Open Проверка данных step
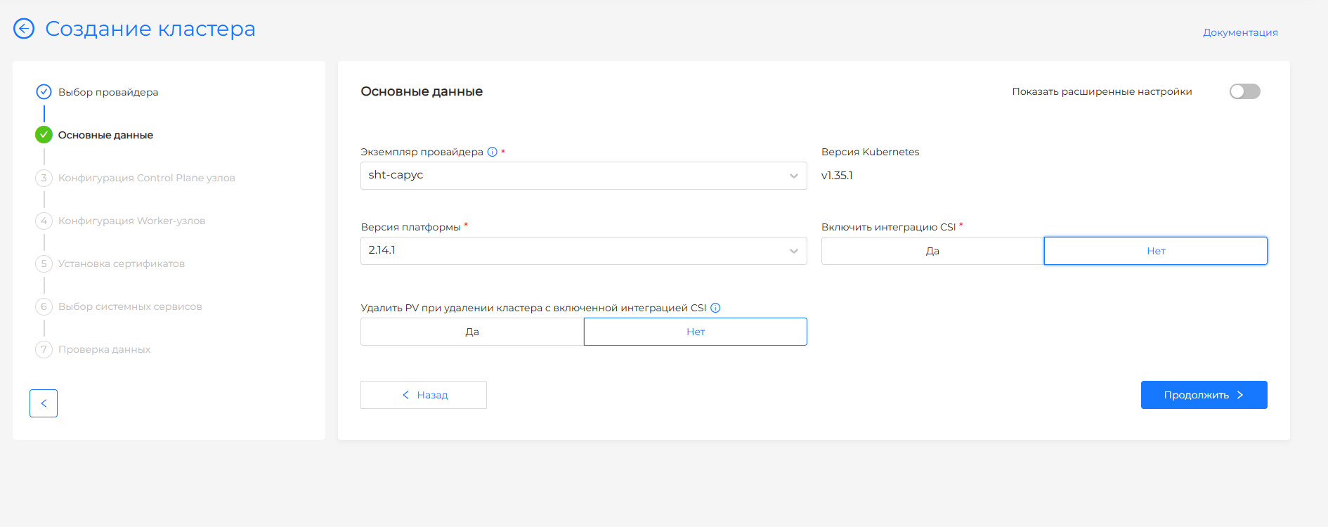 104,349
